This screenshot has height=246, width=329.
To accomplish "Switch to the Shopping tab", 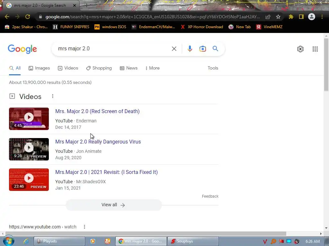I will (x=99, y=68).
